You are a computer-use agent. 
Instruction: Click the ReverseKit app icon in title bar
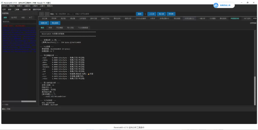coord(2,3)
